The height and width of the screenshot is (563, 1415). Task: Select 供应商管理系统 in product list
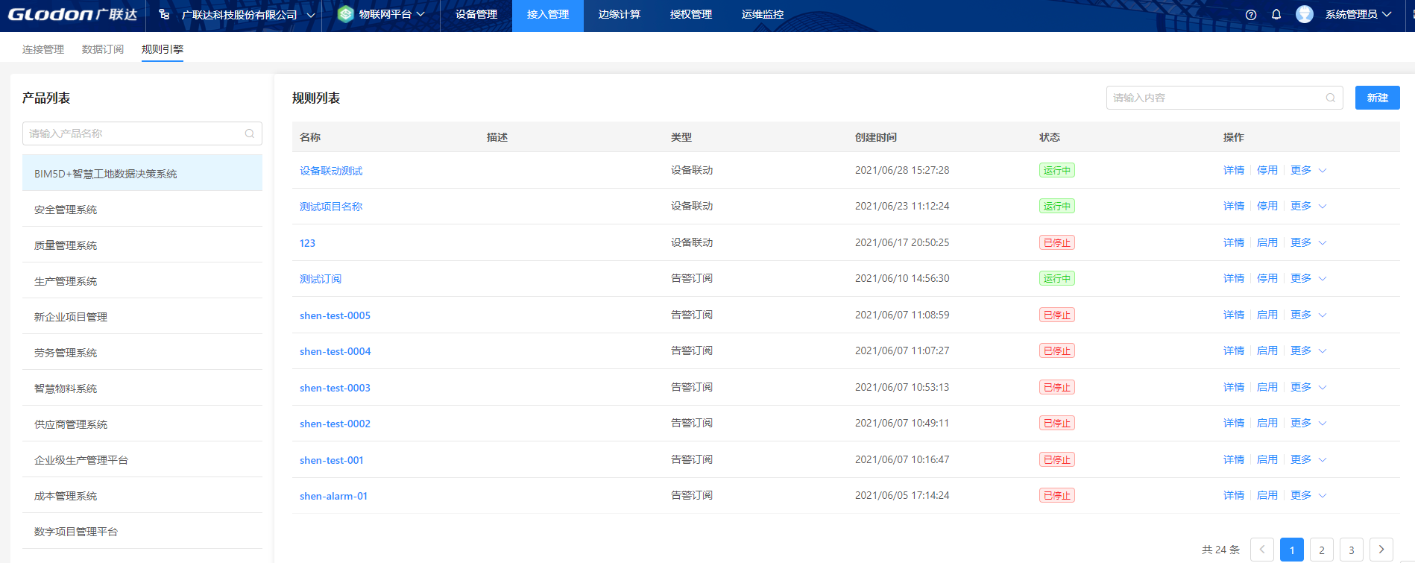click(x=142, y=424)
